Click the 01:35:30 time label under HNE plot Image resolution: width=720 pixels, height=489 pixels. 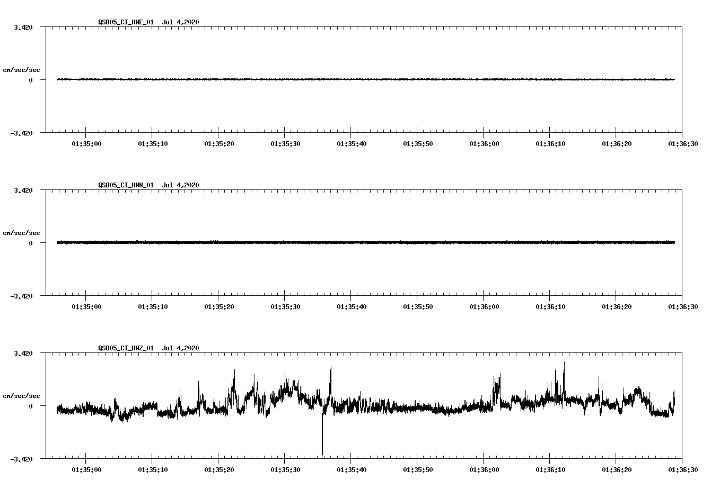[x=285, y=143]
